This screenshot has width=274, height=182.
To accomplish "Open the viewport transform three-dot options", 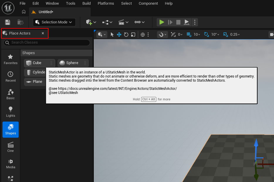I will coord(148,35).
